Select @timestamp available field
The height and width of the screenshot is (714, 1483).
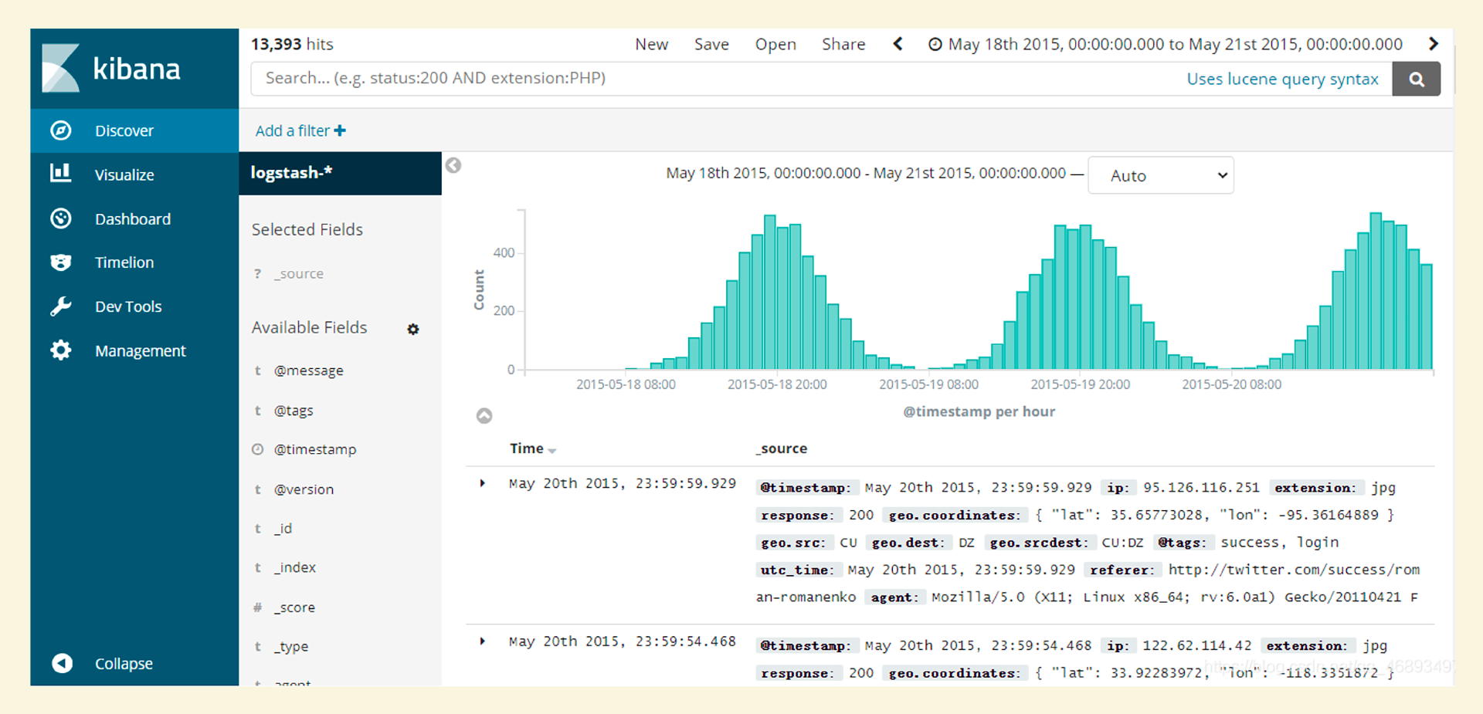[x=315, y=449]
